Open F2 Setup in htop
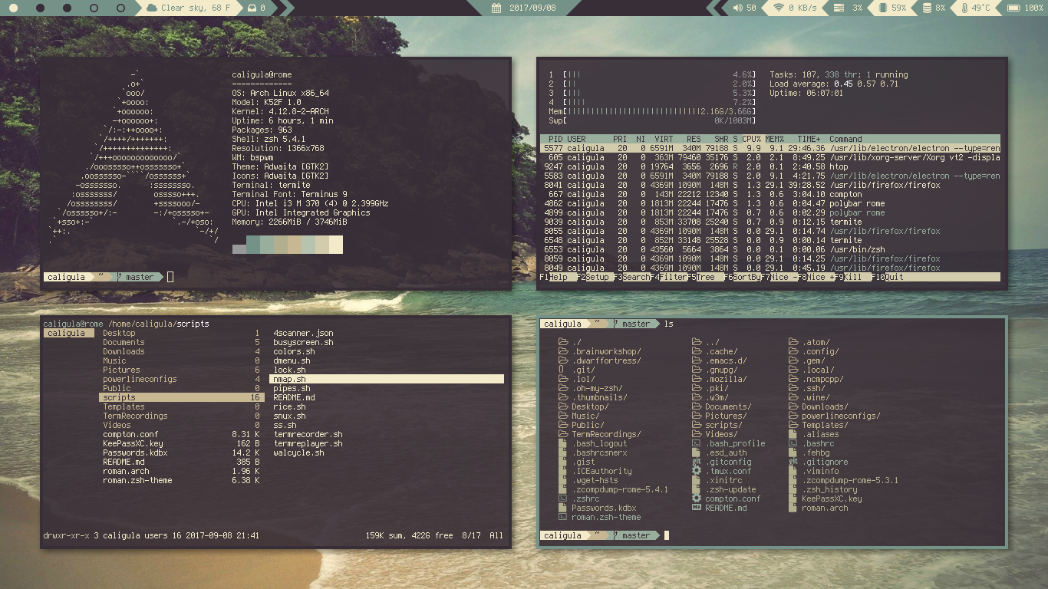Image resolution: width=1048 pixels, height=589 pixels. coord(595,277)
